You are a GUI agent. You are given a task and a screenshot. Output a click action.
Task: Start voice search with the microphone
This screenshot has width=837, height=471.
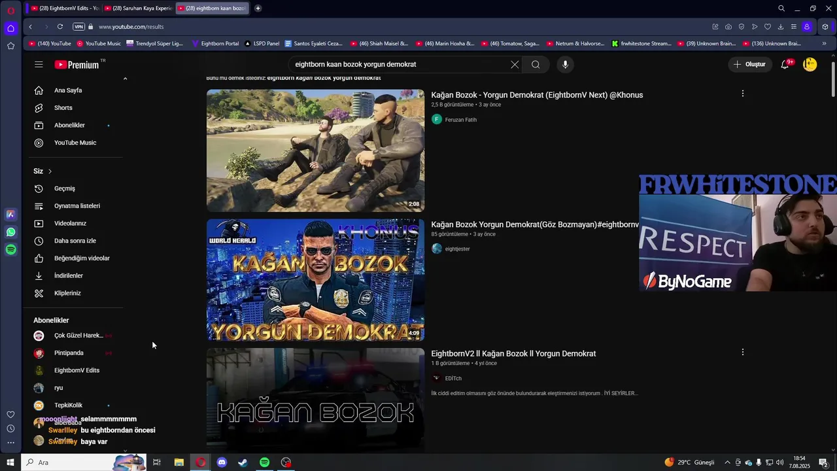pyautogui.click(x=566, y=64)
